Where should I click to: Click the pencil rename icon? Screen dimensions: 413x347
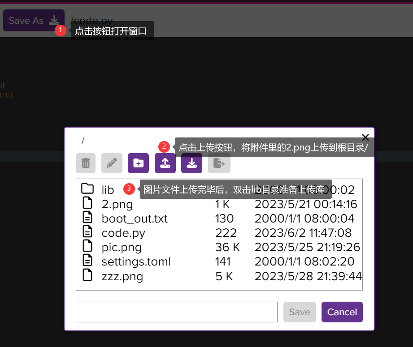[112, 163]
